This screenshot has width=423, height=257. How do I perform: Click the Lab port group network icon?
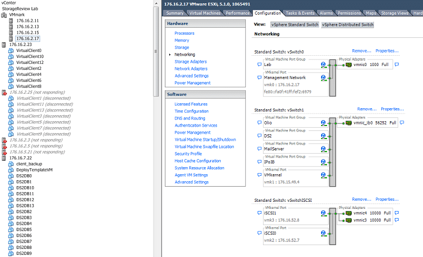[323, 64]
